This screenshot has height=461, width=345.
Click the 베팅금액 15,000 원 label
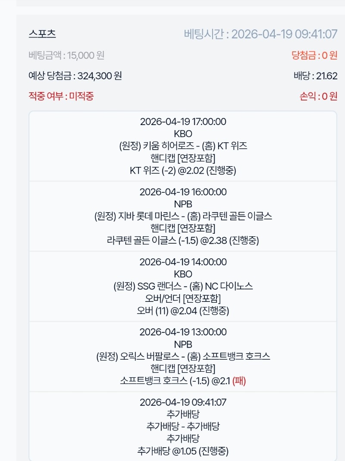[x=66, y=55]
